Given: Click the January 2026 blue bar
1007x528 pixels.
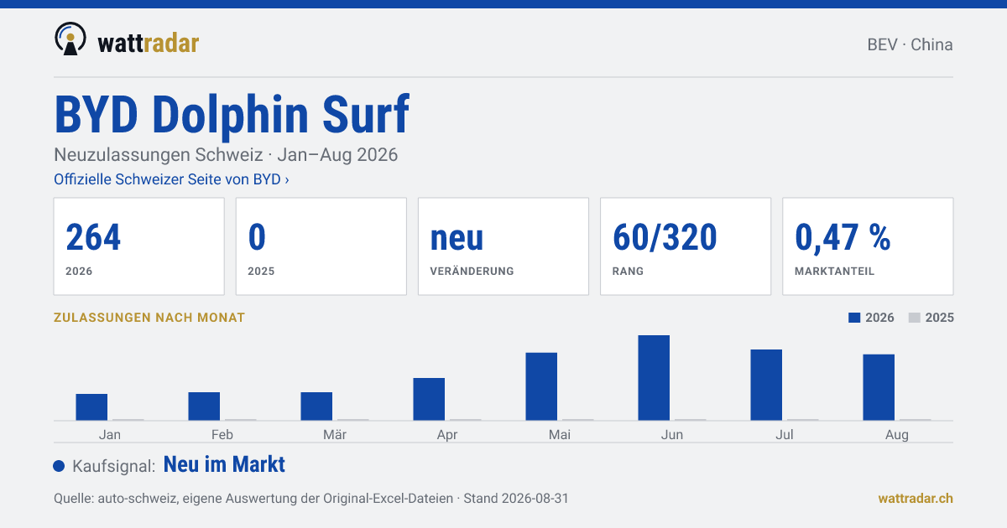Looking at the screenshot, I should 91,407.
